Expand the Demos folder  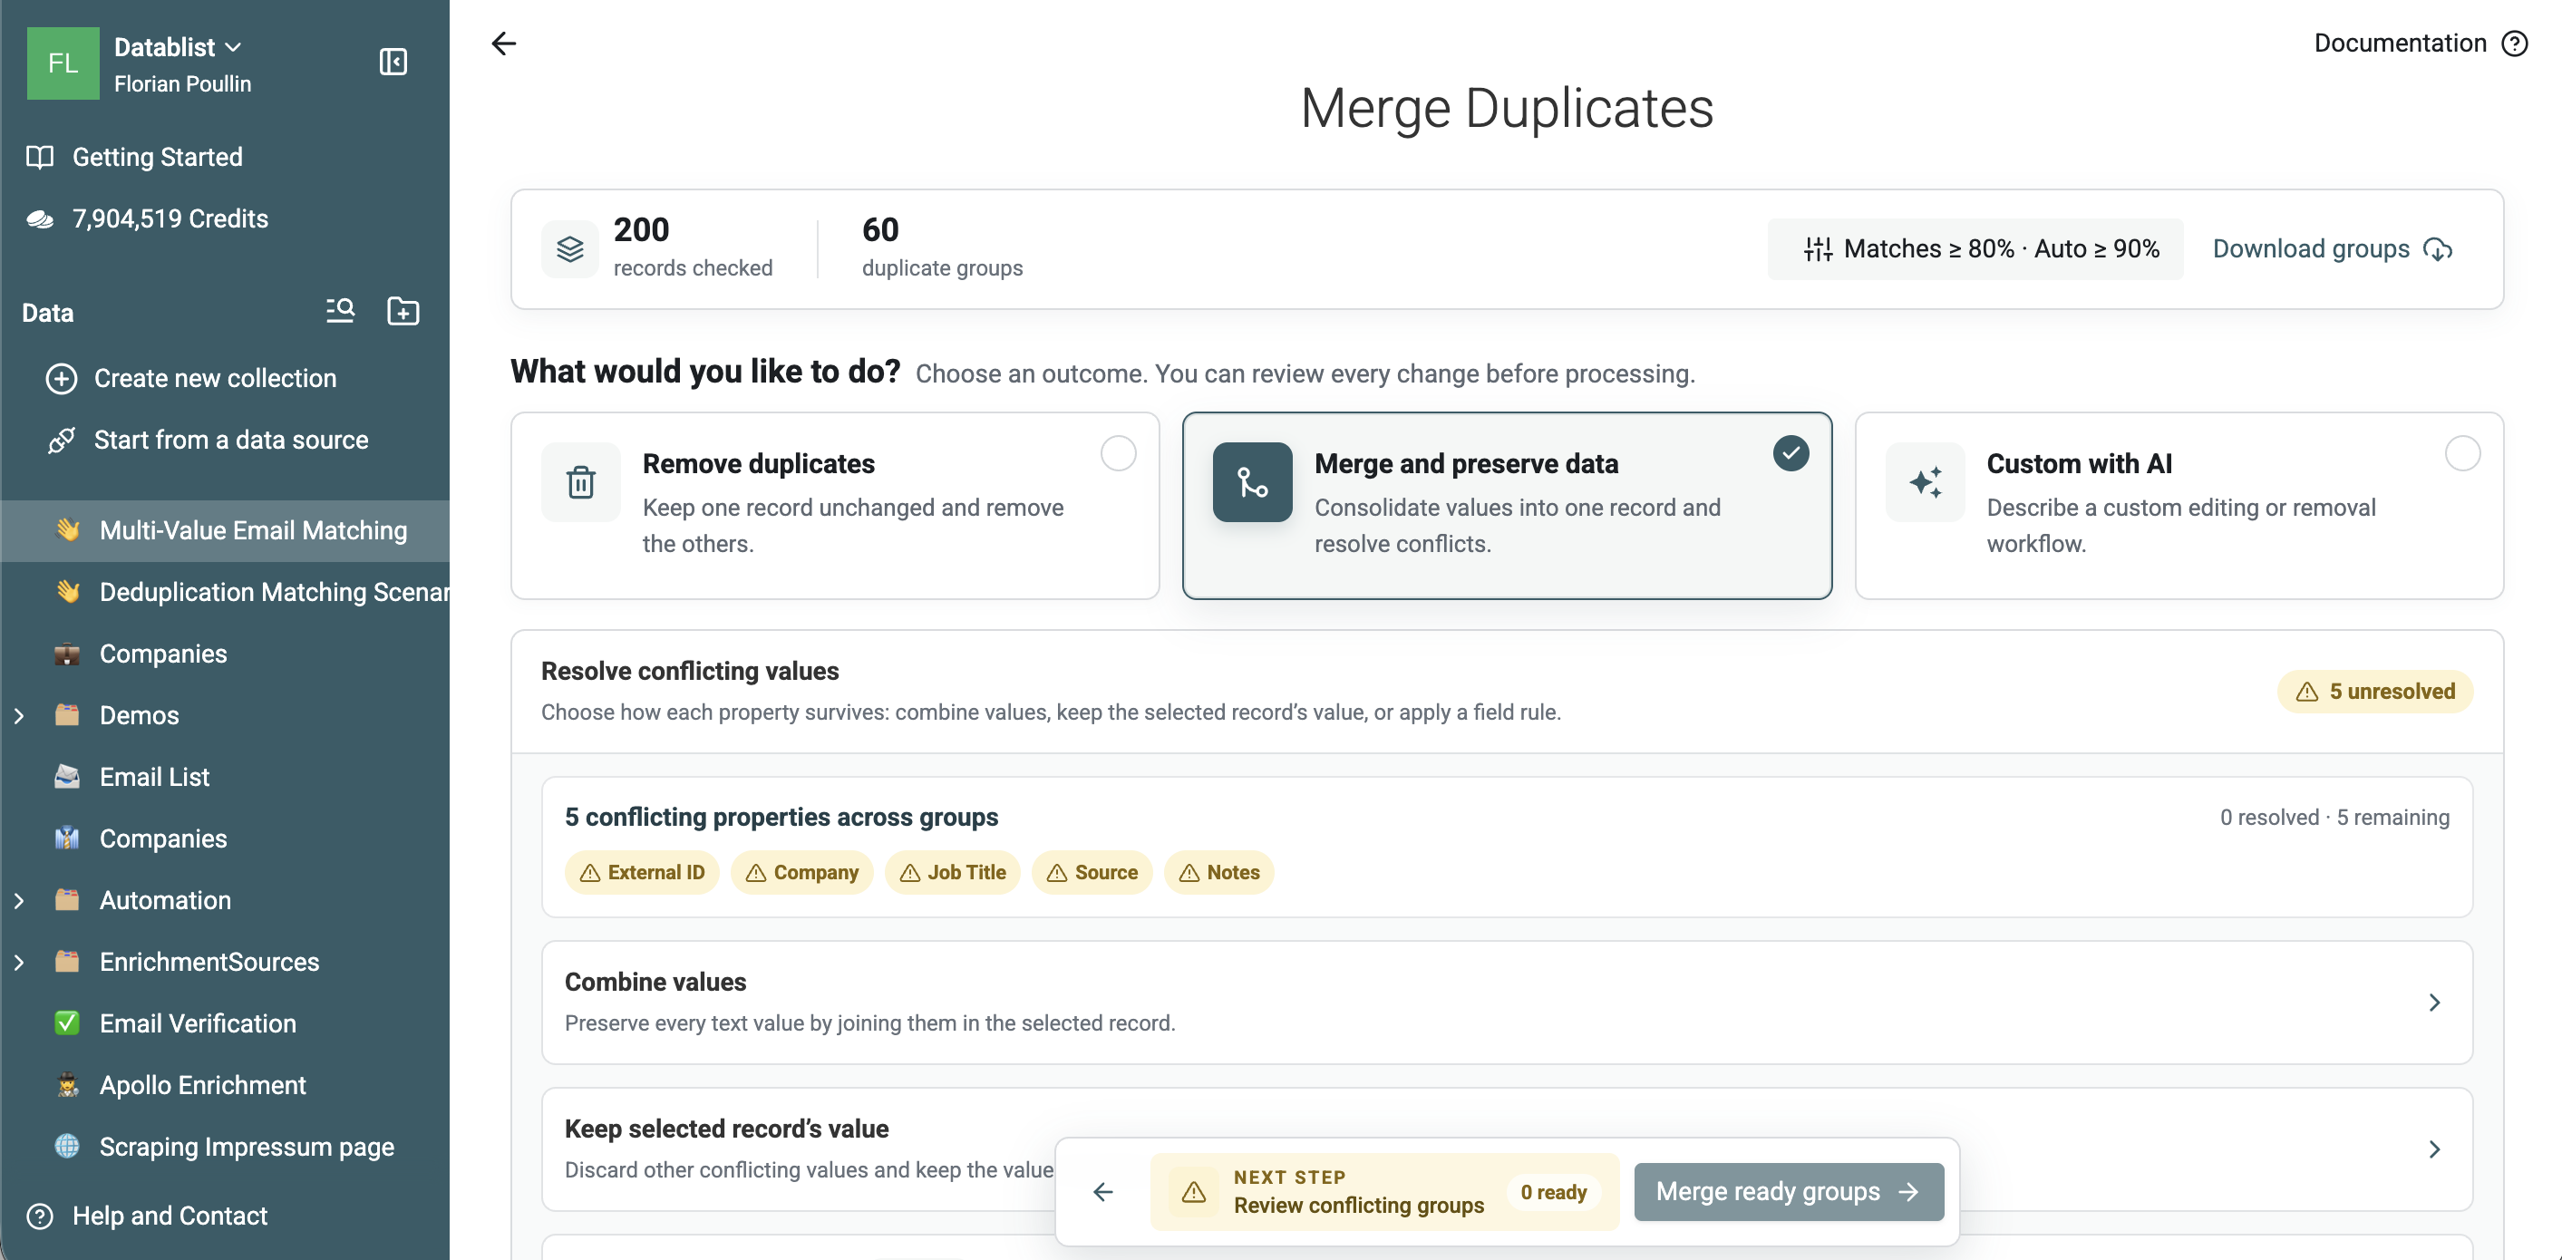[19, 715]
